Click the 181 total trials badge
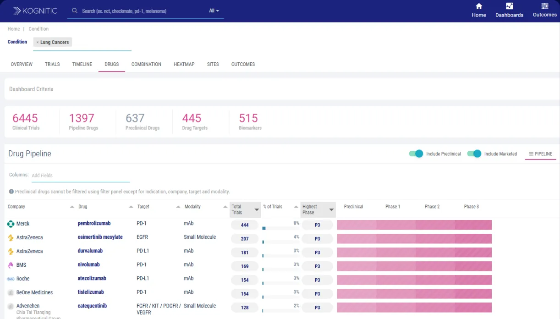Viewport: 560px width, 319px height. (x=245, y=253)
